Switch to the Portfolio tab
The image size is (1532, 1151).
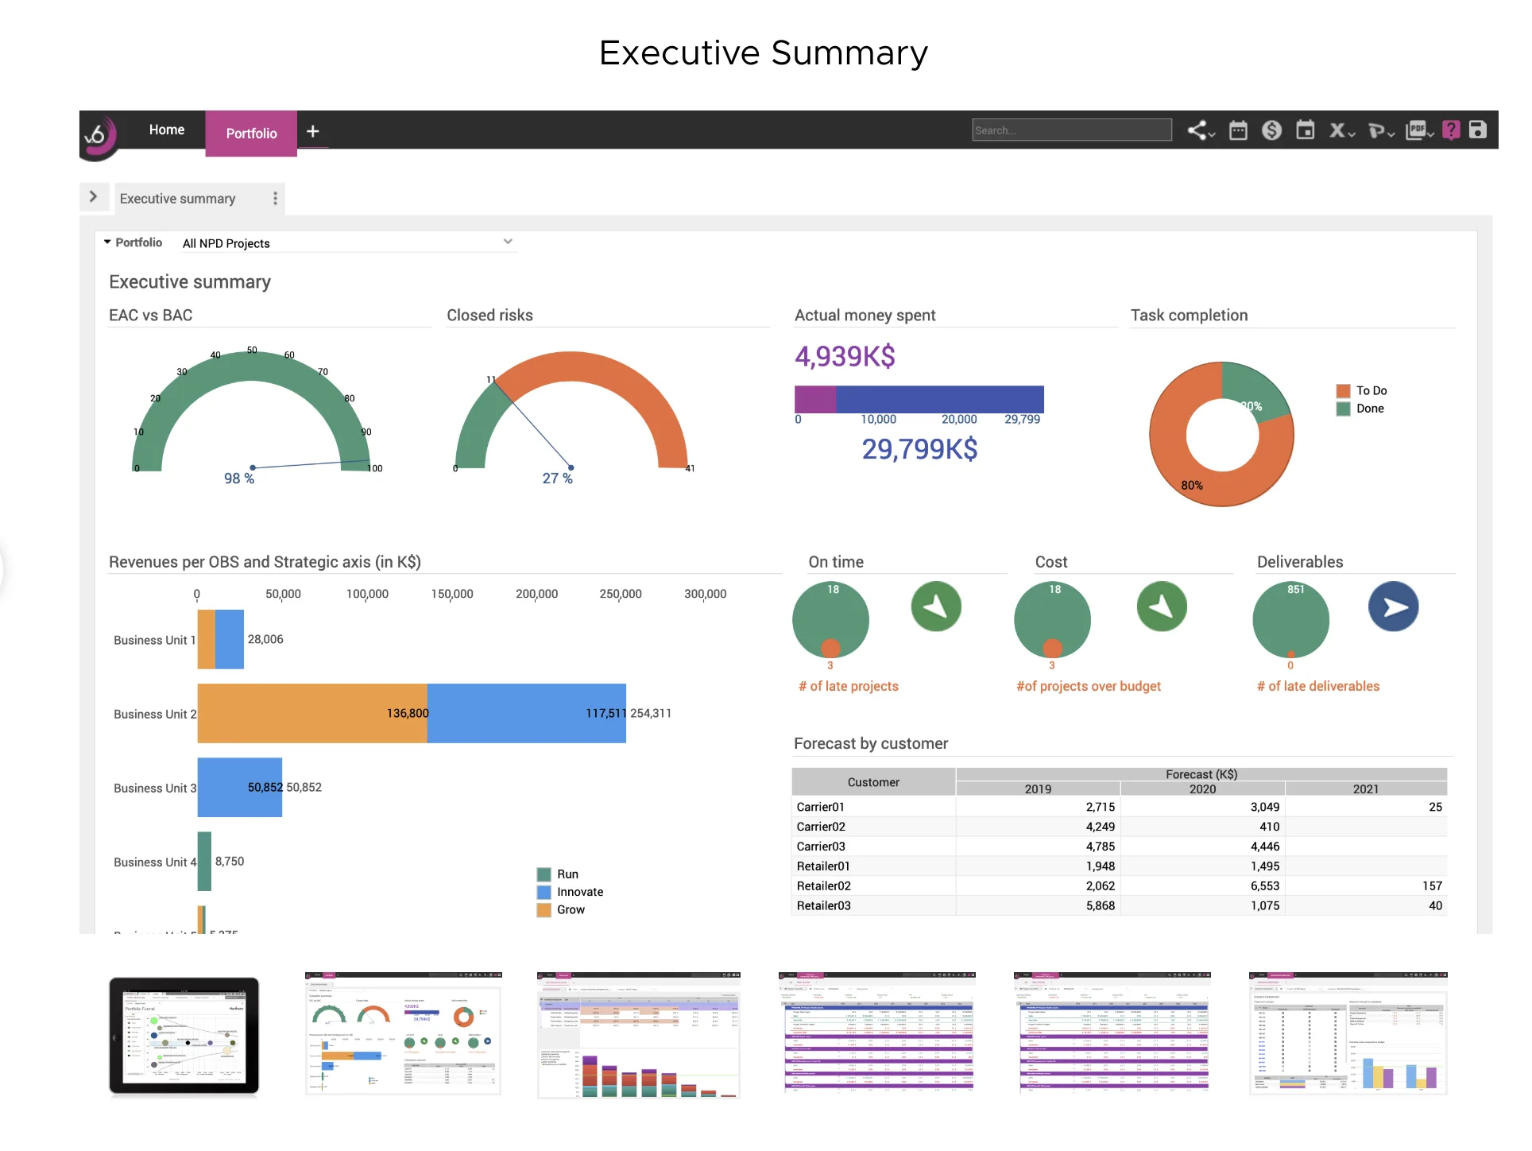251,133
